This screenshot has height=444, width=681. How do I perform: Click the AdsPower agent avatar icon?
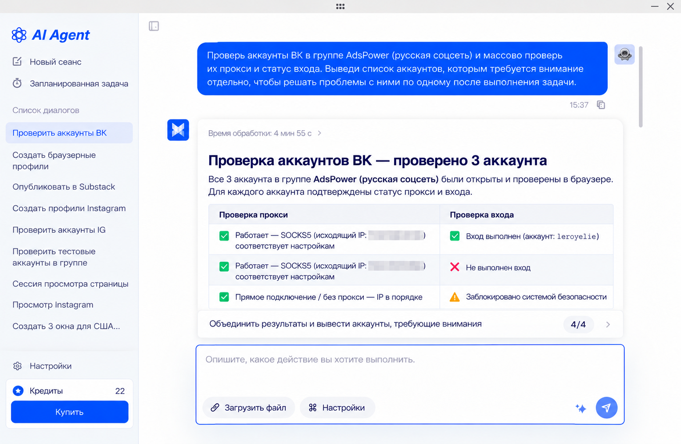point(178,130)
